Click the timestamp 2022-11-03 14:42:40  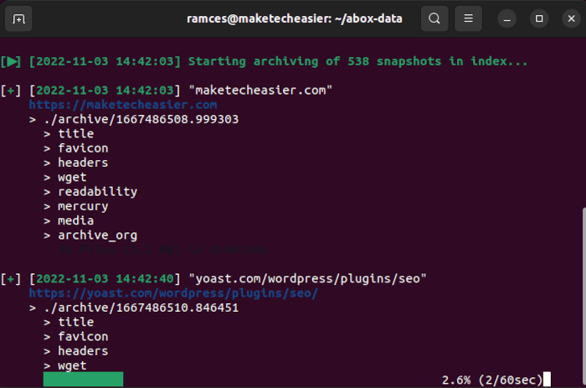(x=105, y=279)
